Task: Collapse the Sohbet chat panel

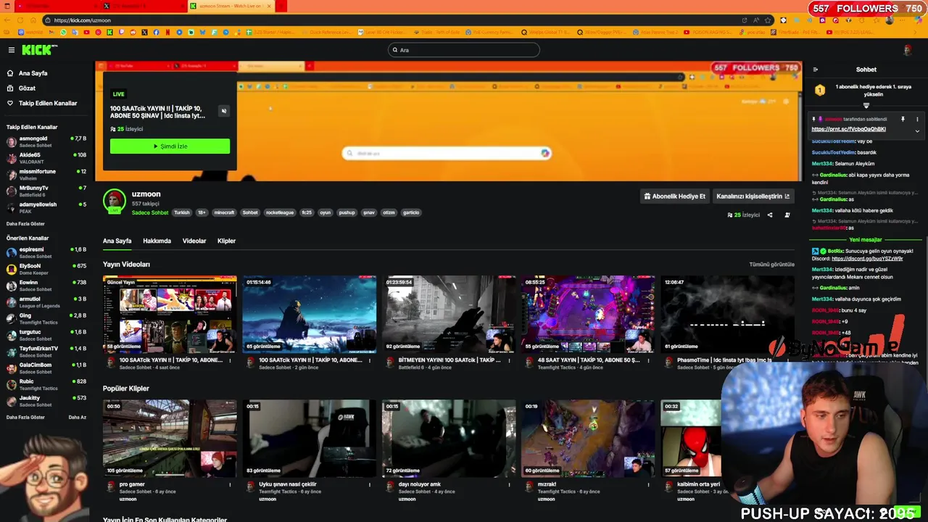Action: coord(816,70)
